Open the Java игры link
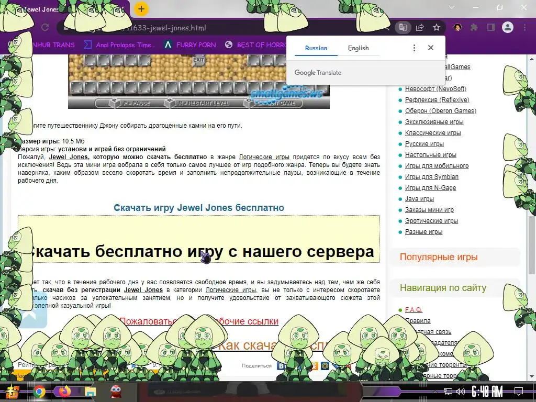536x402 pixels. point(419,198)
